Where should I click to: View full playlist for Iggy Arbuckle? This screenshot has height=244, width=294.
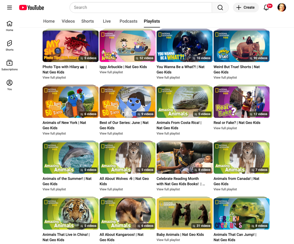pyautogui.click(x=111, y=72)
